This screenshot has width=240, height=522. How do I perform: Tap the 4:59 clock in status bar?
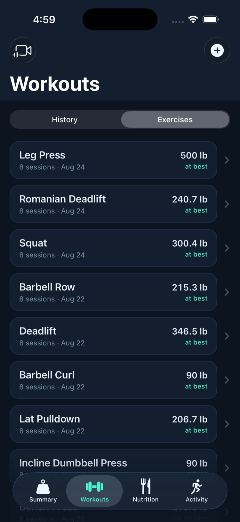click(44, 20)
